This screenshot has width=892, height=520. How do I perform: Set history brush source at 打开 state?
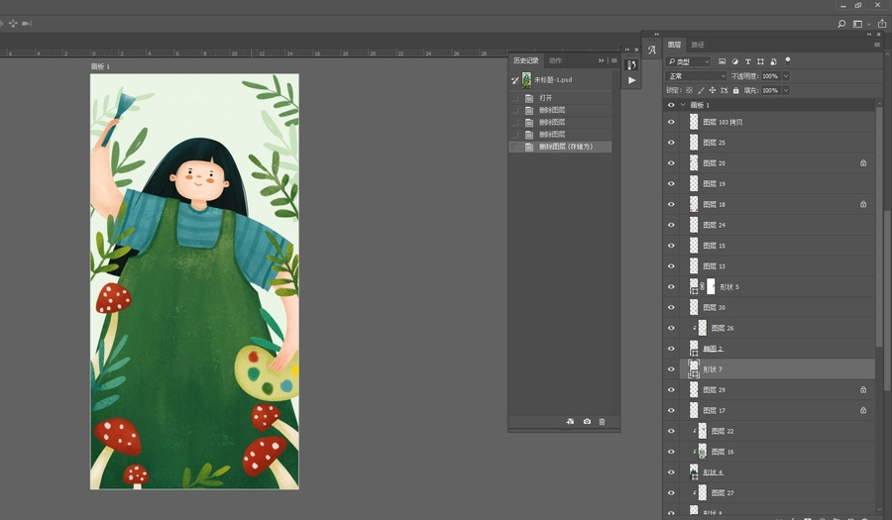pos(514,98)
